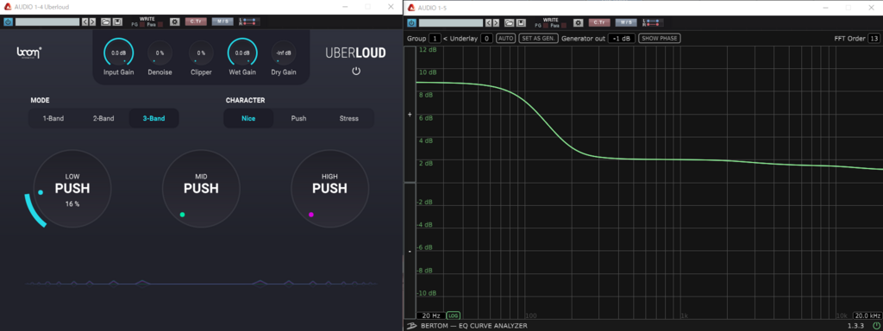Open preset folder in the analyzer window
Viewport: 883px width, 331px height.
coord(509,22)
